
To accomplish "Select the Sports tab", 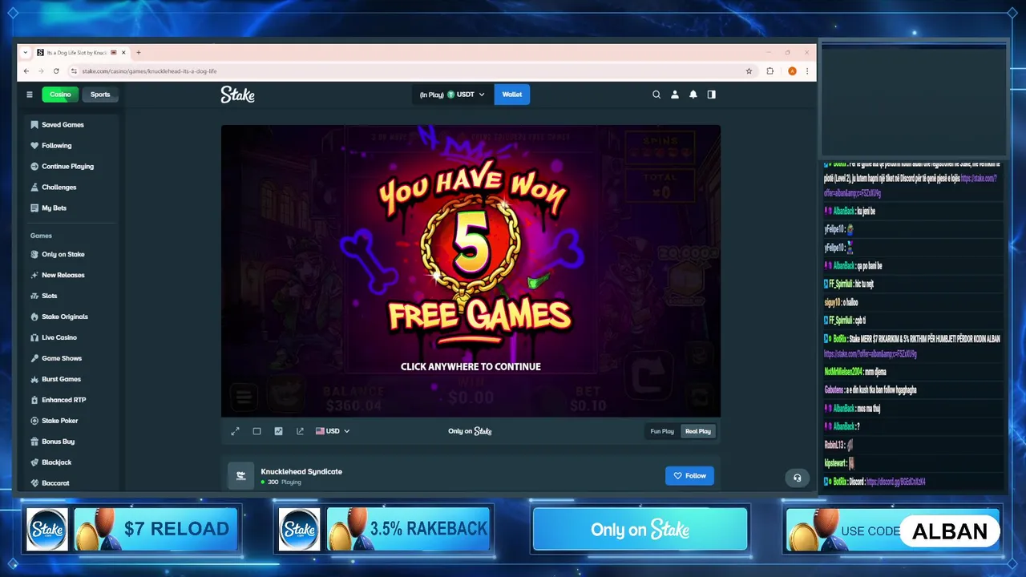I will click(x=100, y=95).
